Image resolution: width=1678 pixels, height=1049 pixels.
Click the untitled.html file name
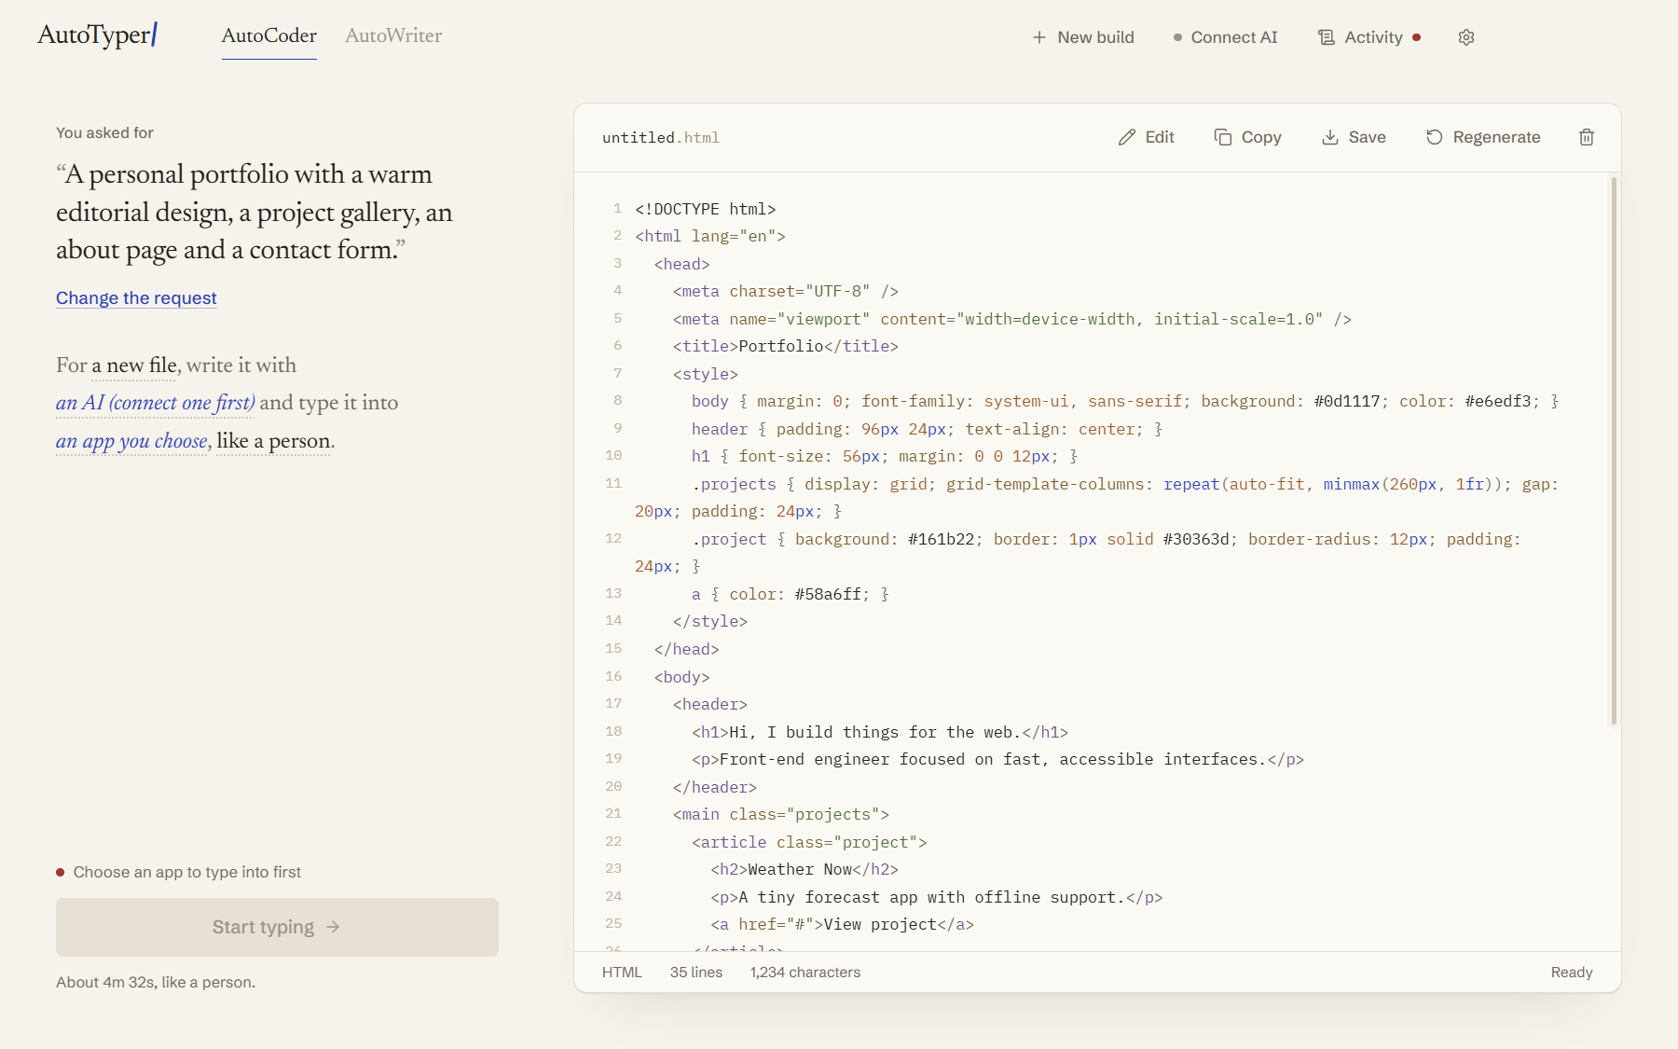coord(661,138)
